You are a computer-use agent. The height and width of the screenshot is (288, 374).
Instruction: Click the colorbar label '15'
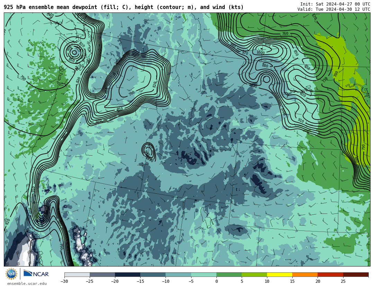[292, 281]
